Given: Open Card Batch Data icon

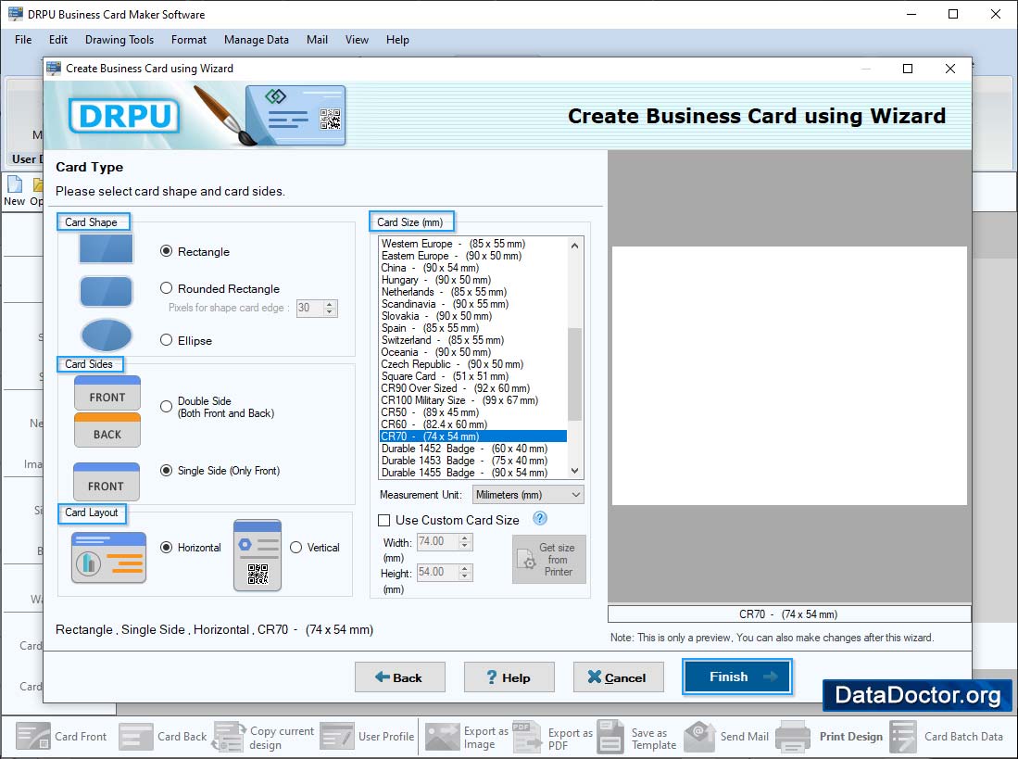Looking at the screenshot, I should [x=903, y=736].
